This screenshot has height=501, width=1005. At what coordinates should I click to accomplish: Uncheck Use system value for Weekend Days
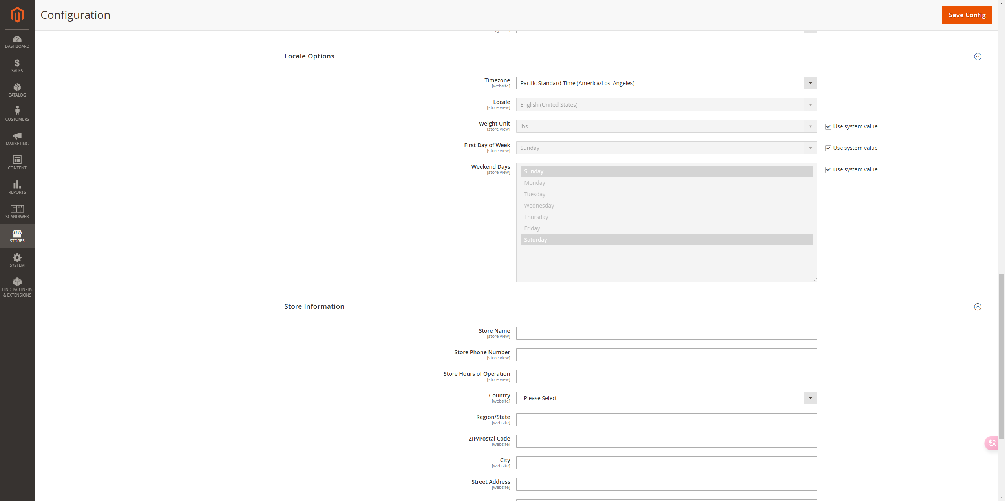click(828, 169)
